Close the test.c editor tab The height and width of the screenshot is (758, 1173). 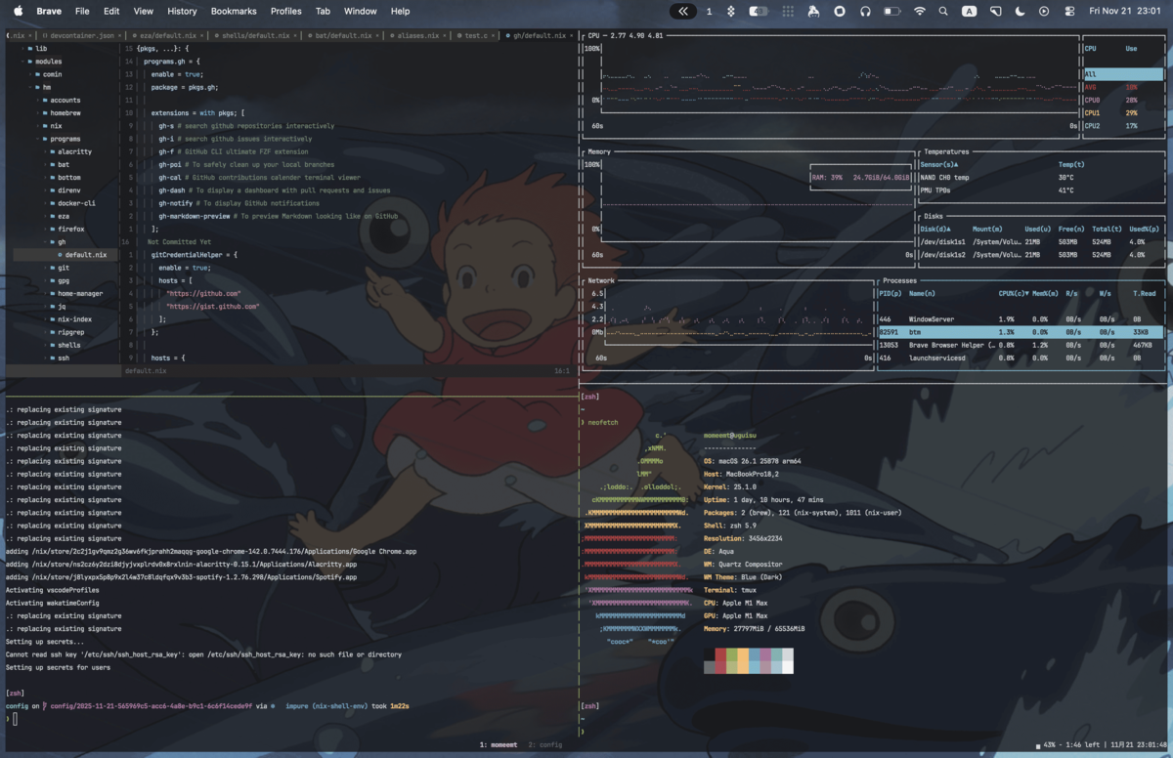point(492,35)
